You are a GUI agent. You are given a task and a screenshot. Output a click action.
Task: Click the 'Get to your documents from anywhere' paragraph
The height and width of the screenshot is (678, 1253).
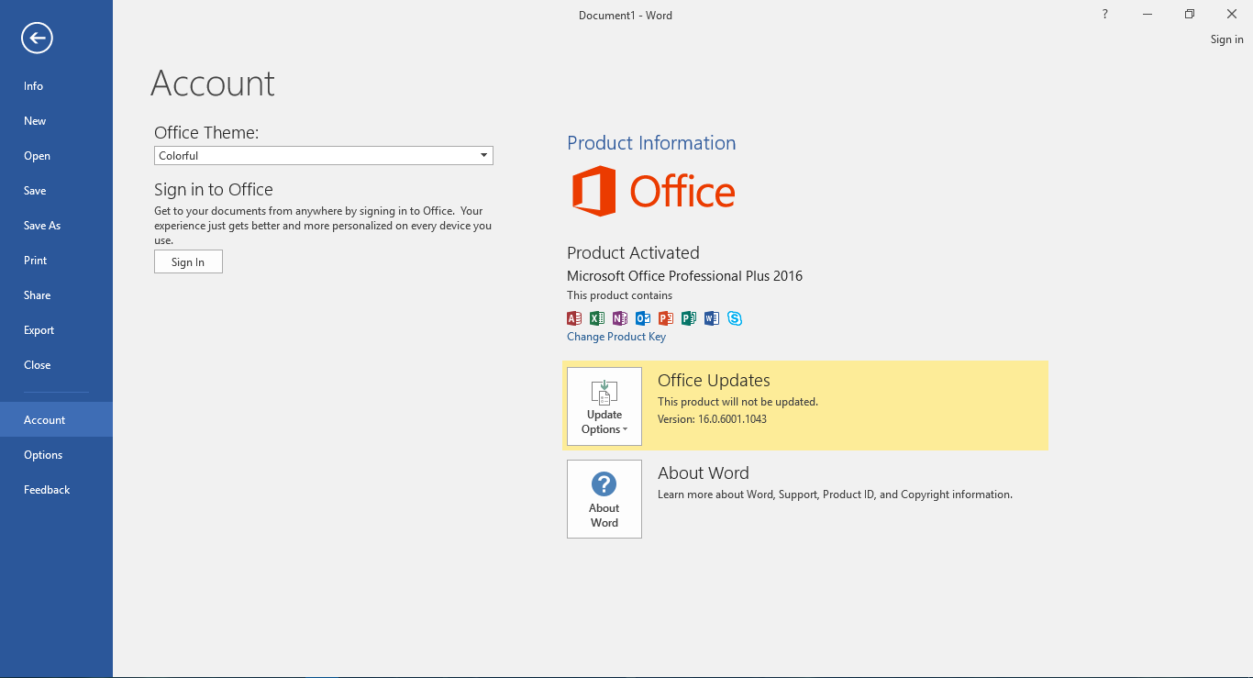pyautogui.click(x=323, y=226)
